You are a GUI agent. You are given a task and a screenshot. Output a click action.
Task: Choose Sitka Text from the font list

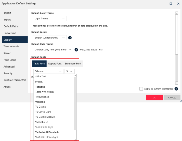click(54, 76)
